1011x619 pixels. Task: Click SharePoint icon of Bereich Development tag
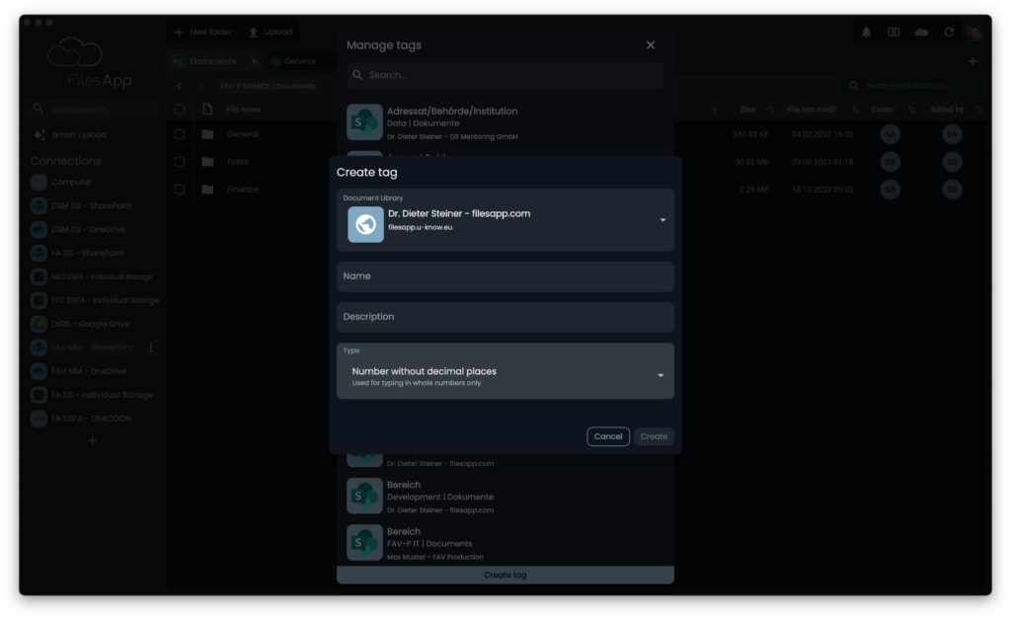(364, 496)
